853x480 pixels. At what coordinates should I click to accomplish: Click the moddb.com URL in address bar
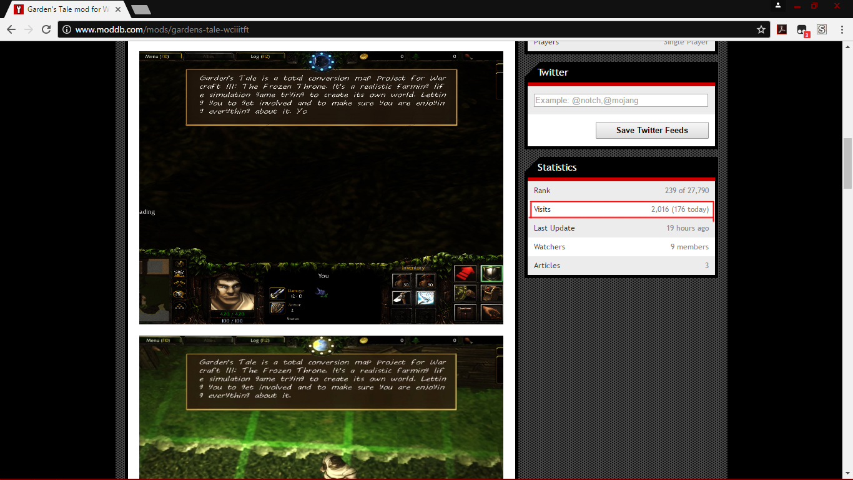pos(162,29)
